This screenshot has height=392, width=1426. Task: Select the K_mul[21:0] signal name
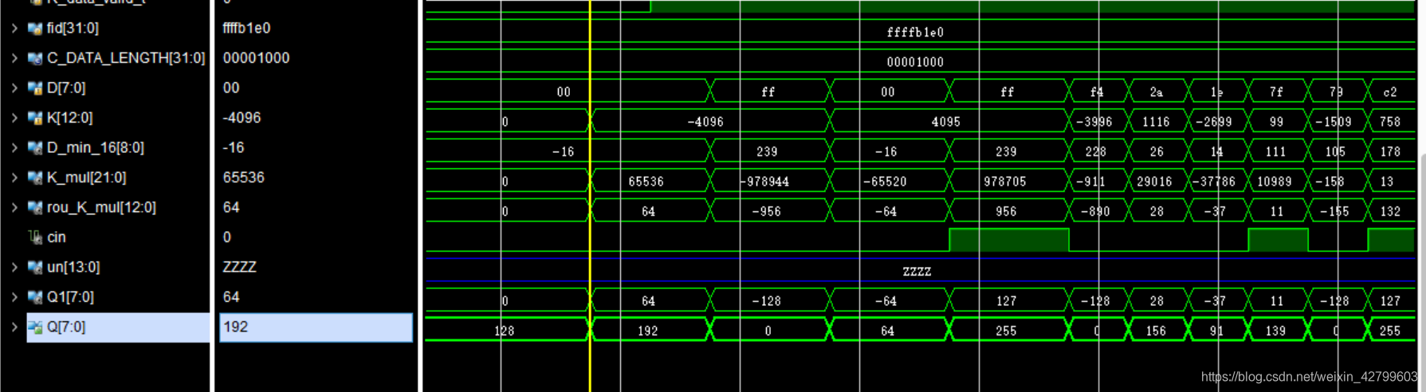coord(86,178)
